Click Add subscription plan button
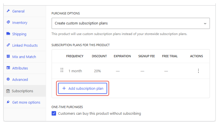The height and width of the screenshot is (125, 219). click(83, 88)
